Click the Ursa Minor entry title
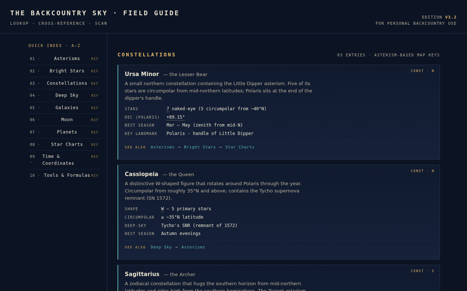Image resolution: width=467 pixels, height=291 pixels. 142,74
